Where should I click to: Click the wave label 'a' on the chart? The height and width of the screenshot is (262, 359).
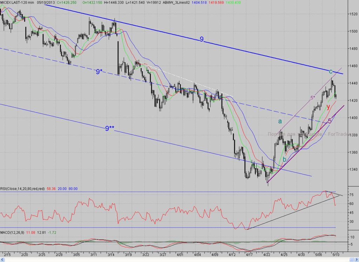[x=280, y=121]
